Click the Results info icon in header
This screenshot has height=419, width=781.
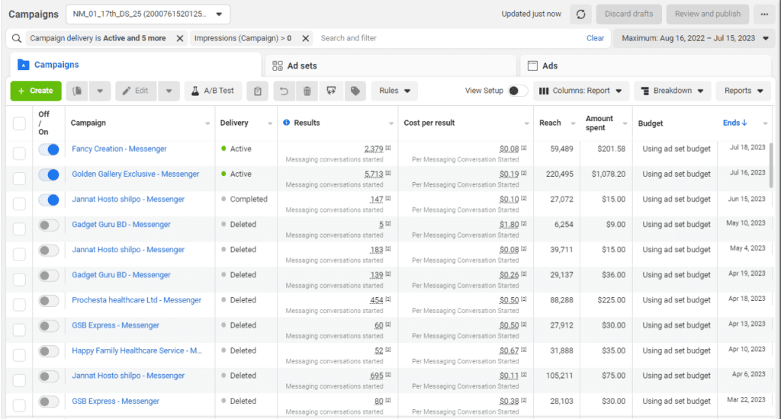pos(287,123)
